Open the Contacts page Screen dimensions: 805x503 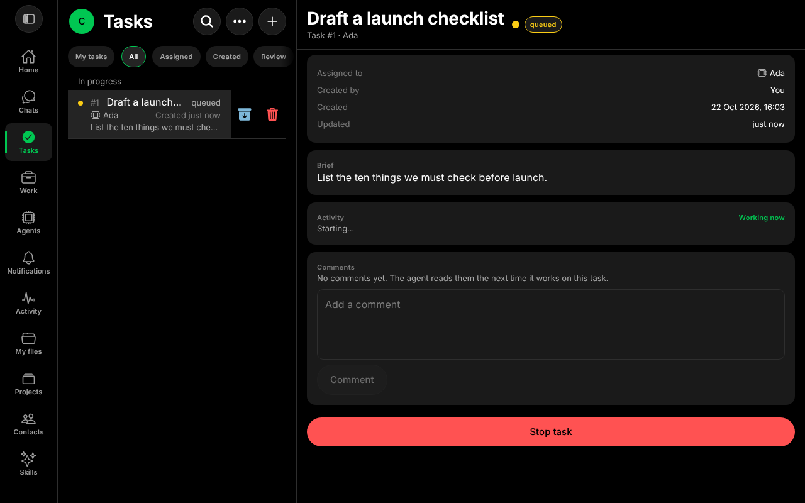point(28,424)
